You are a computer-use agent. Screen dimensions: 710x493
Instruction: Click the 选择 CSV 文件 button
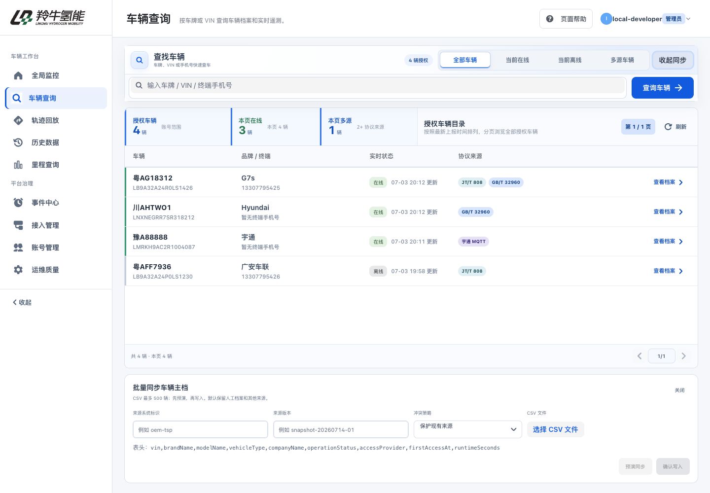point(555,429)
